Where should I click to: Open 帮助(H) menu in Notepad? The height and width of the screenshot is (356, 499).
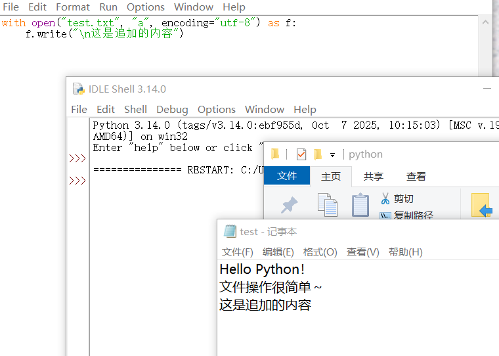point(406,252)
